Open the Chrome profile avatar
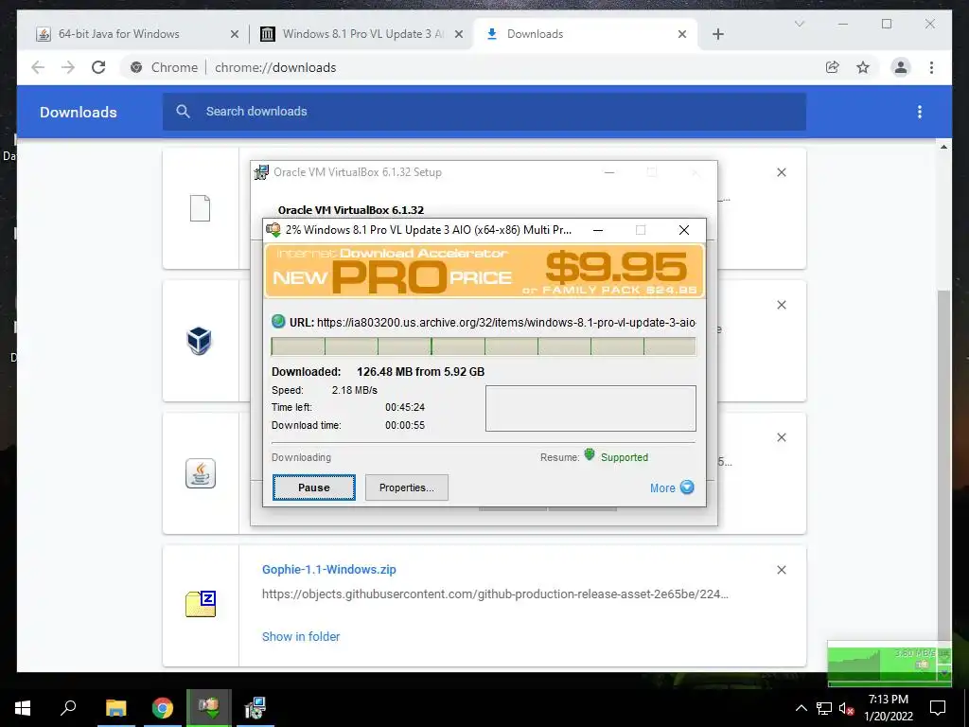This screenshot has width=969, height=727. 901,67
